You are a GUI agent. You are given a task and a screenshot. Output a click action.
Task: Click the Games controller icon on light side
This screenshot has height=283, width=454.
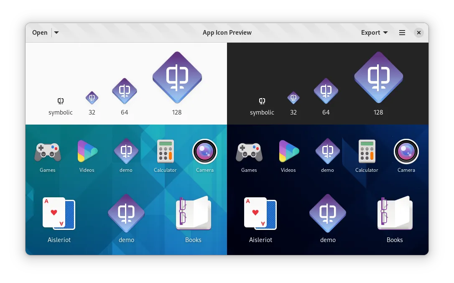(48, 152)
